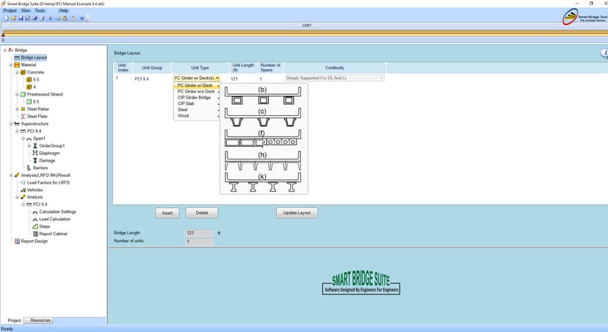Collapse the Bridge root node
The height and width of the screenshot is (332, 608).
(x=5, y=50)
